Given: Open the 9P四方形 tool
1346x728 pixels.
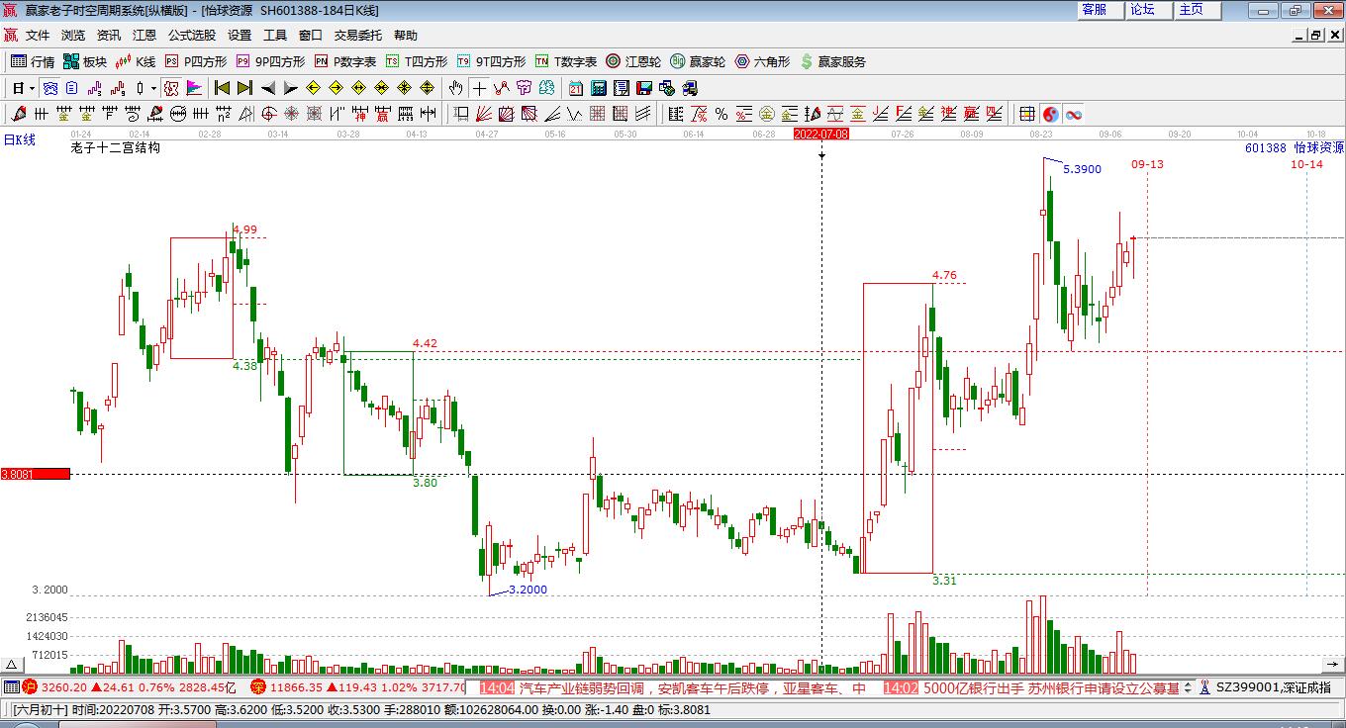Looking at the screenshot, I should click(x=269, y=61).
